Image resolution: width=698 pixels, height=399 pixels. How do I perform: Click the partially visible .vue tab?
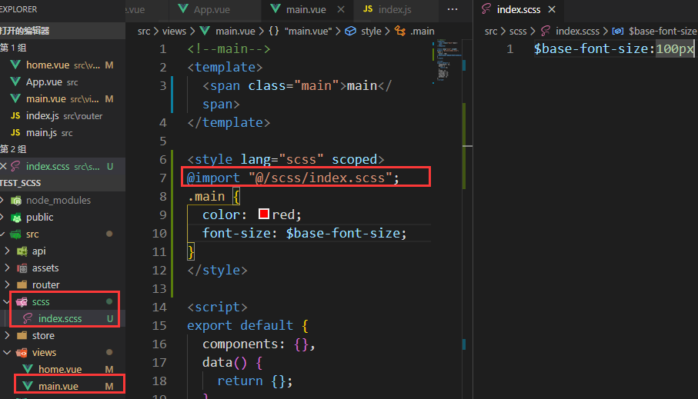(x=136, y=9)
